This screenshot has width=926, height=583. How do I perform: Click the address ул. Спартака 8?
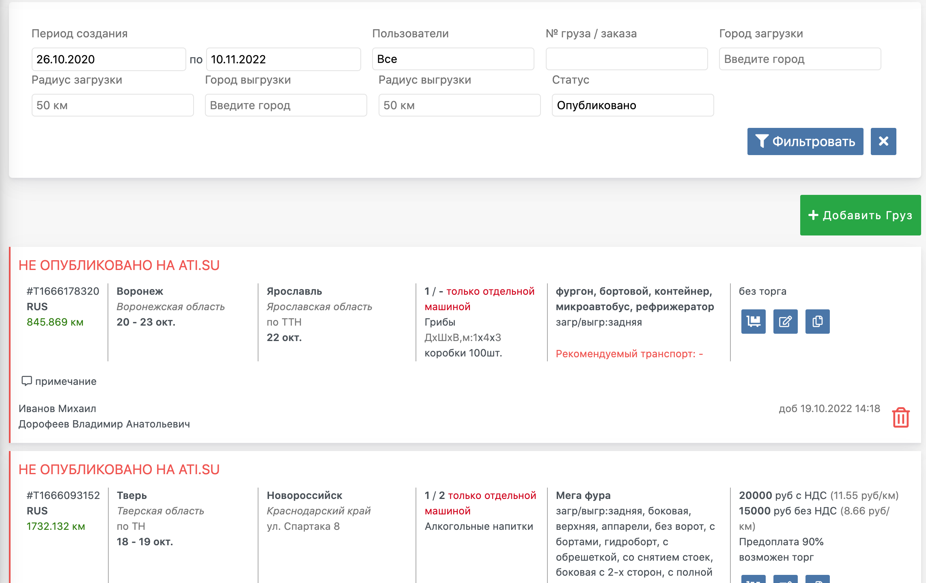point(303,526)
